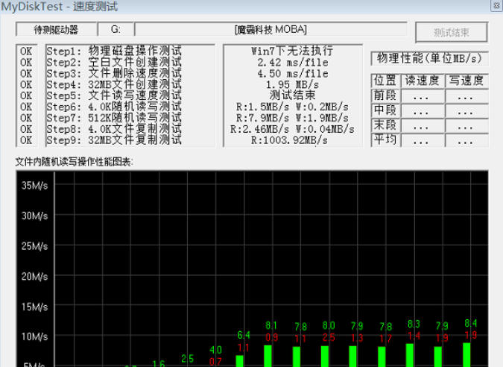The height and width of the screenshot is (367, 503).
Task: Click the 35M/s axis label on chart
Action: (x=34, y=186)
